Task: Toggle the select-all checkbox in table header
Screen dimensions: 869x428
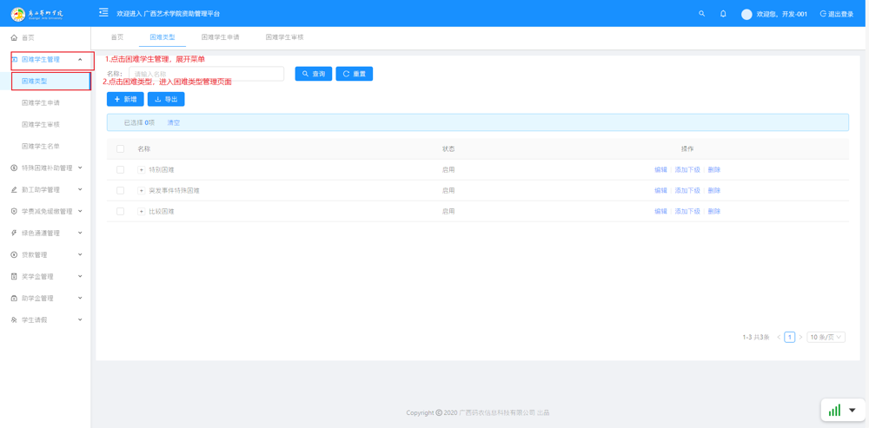Action: pos(121,149)
